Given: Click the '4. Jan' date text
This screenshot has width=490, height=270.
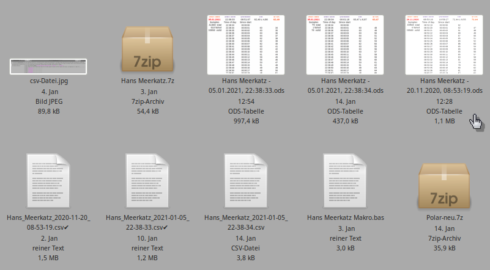Looking at the screenshot, I should tap(50, 92).
